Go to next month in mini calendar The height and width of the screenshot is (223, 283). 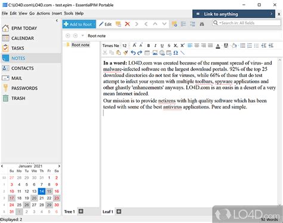59,166
